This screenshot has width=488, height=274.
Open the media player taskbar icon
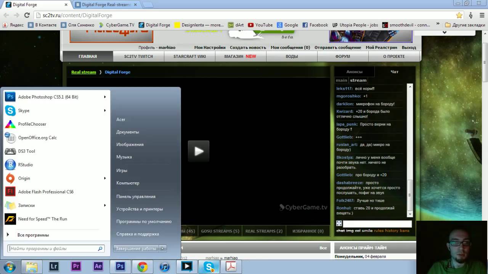click(x=186, y=267)
